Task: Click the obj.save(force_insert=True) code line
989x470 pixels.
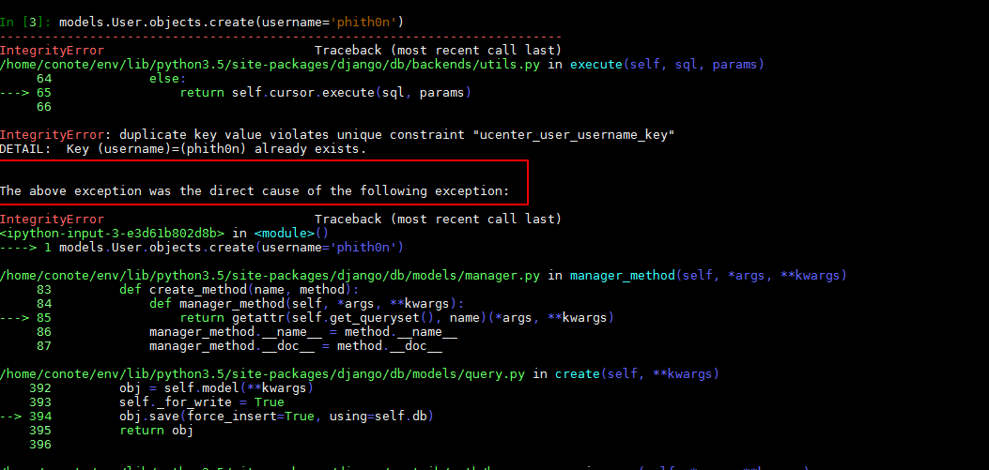Action: click(x=277, y=416)
